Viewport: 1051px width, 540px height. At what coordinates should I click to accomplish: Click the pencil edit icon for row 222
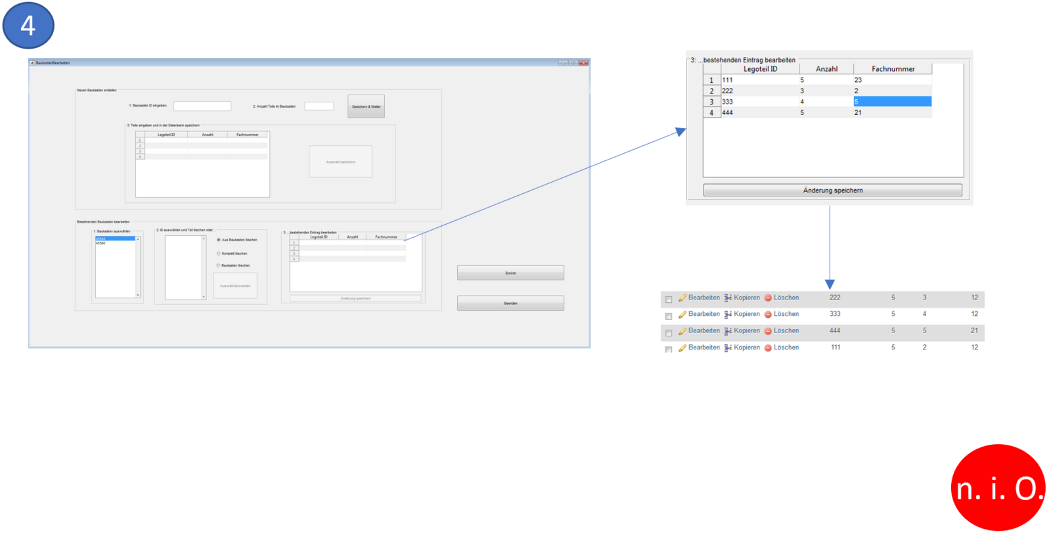click(682, 298)
